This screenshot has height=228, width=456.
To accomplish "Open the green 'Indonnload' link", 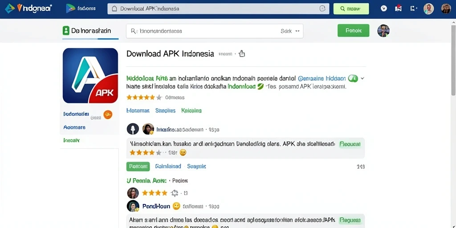I will 242,86.
